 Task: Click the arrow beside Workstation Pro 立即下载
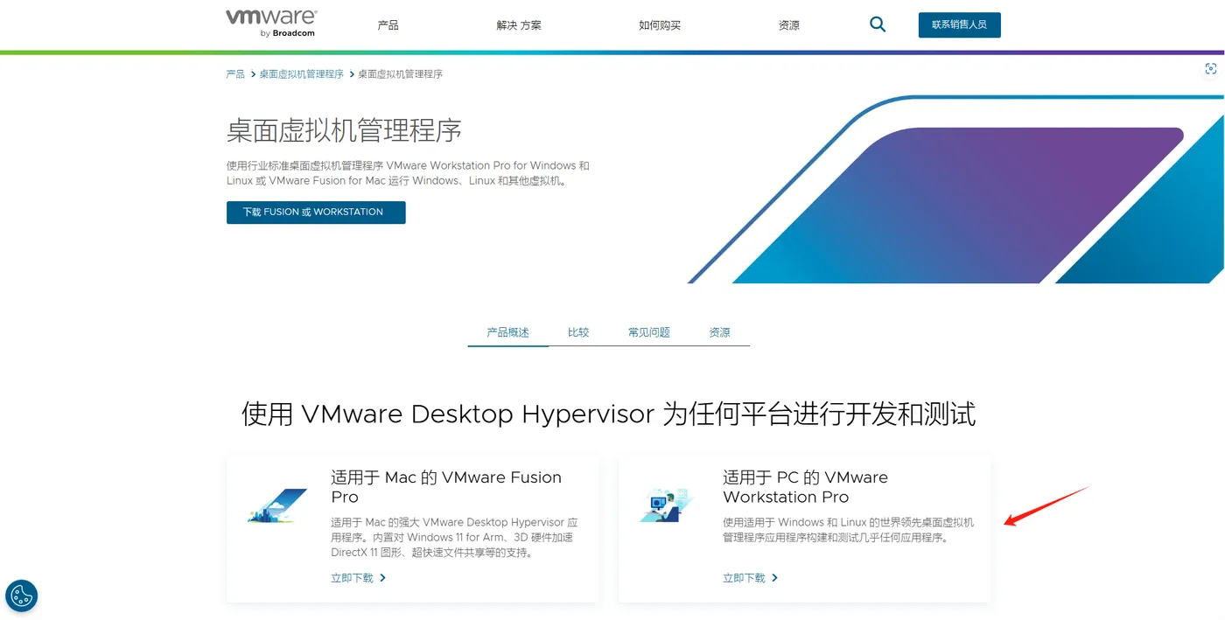point(774,578)
